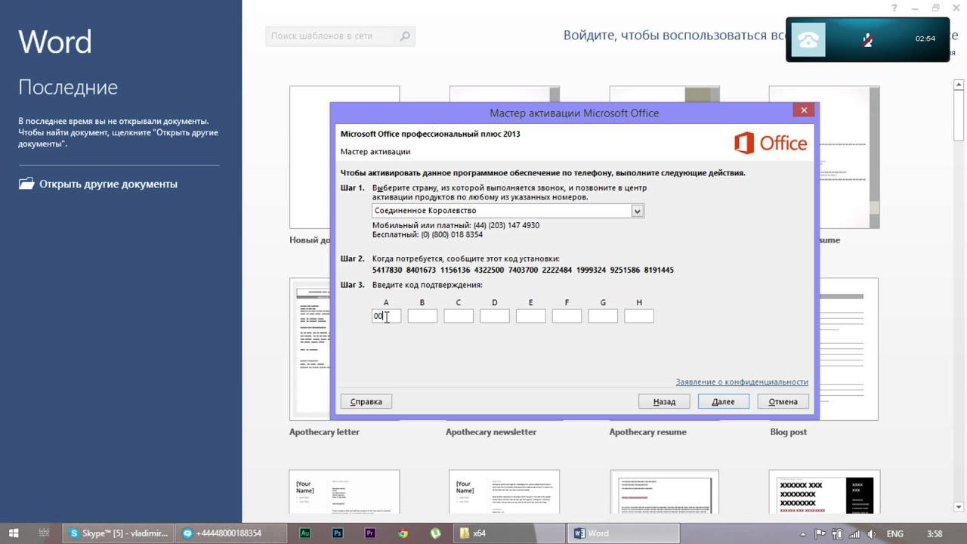Click confirmation code field H

639,316
